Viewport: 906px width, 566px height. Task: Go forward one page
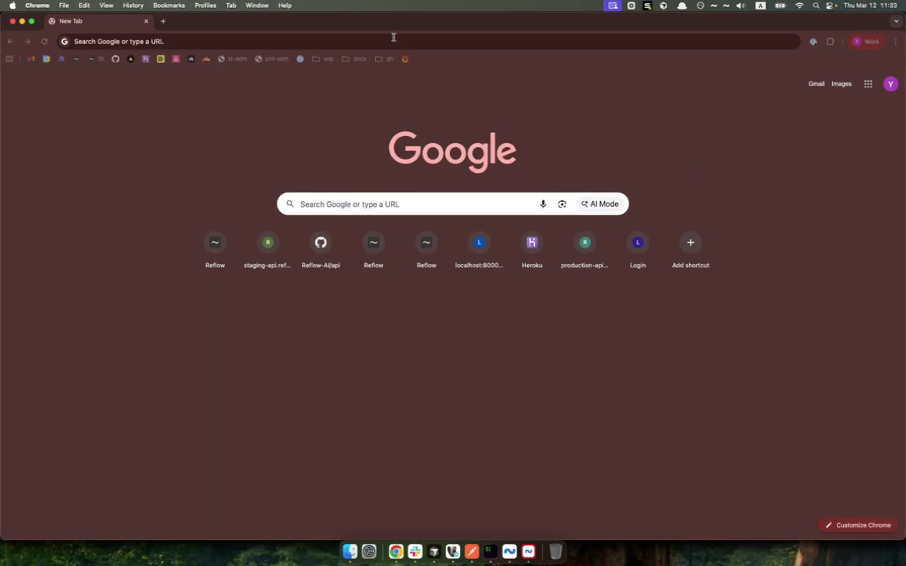click(x=28, y=42)
